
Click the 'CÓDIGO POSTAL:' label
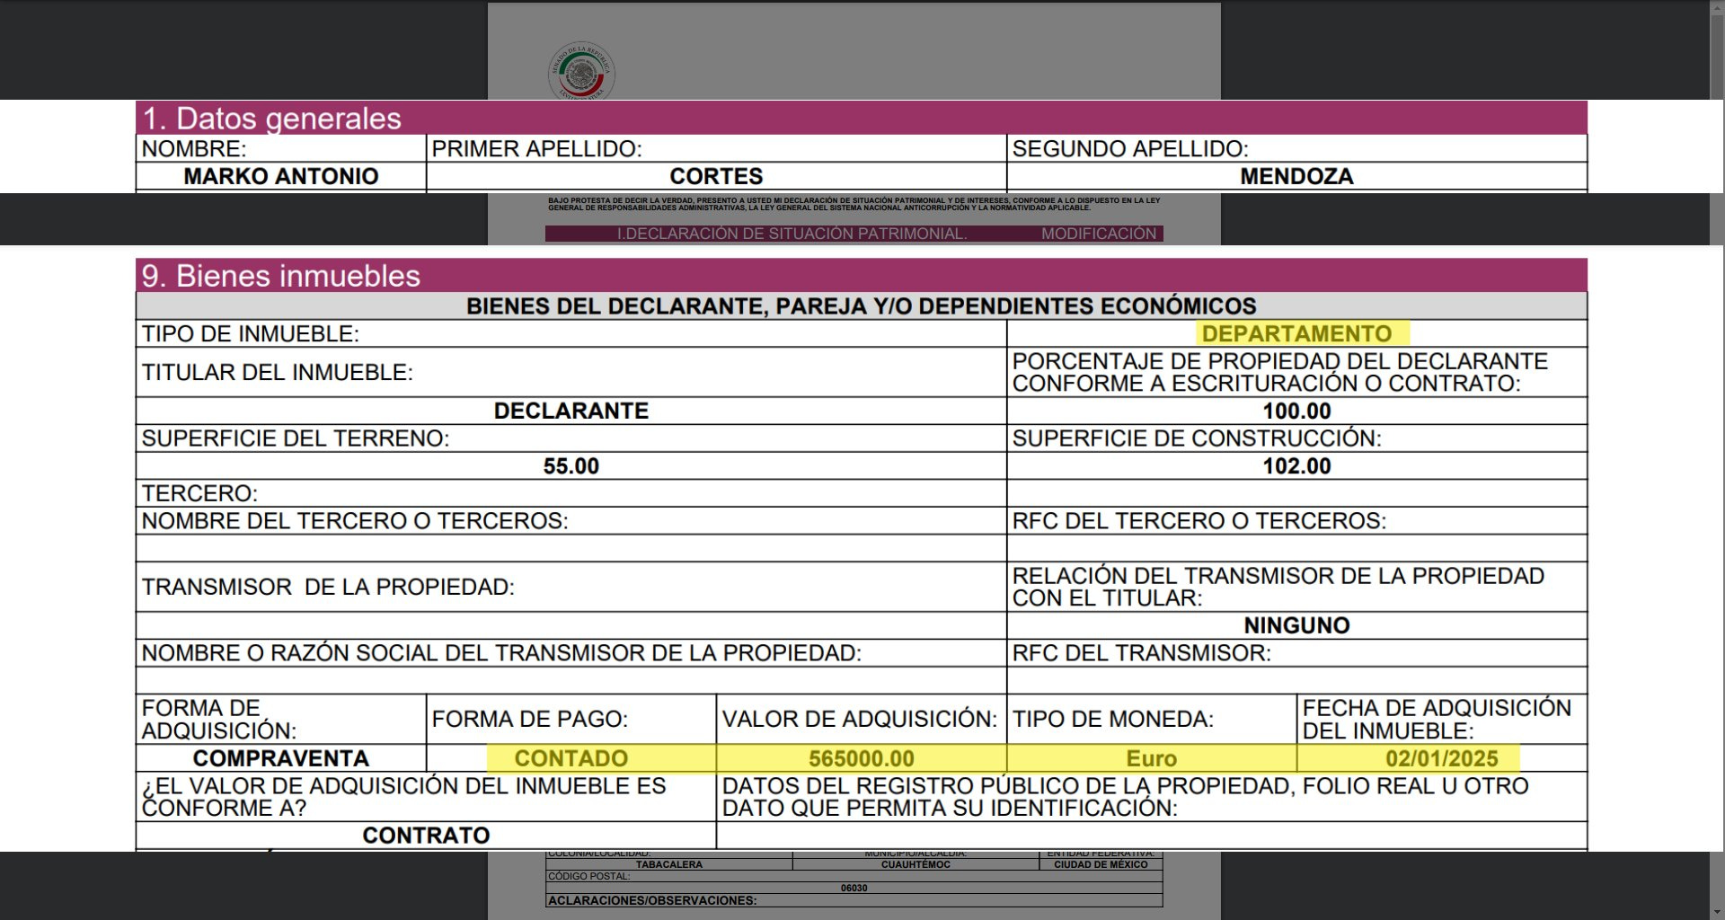(x=590, y=876)
